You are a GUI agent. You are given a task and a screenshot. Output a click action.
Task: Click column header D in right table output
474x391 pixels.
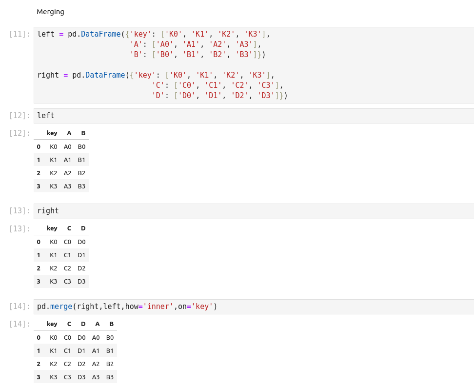[83, 228]
